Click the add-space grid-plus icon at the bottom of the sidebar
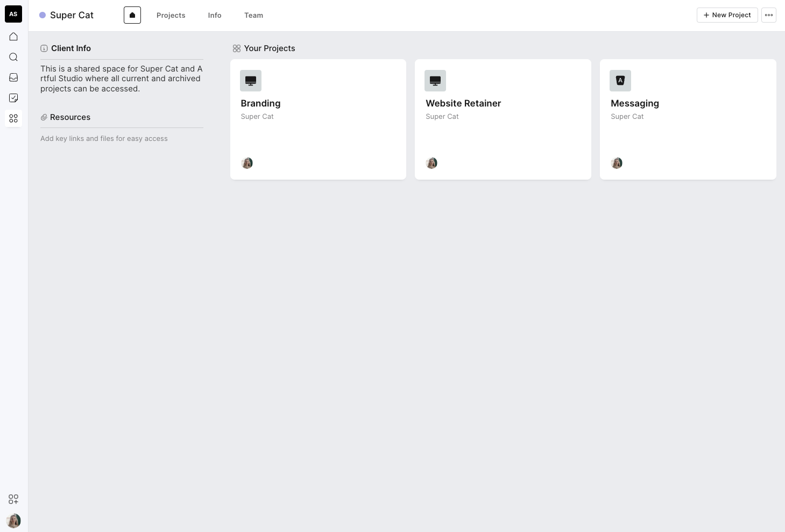Image resolution: width=785 pixels, height=532 pixels. (13, 499)
